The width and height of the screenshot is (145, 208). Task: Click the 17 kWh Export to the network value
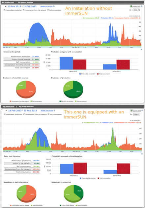point(36,59)
